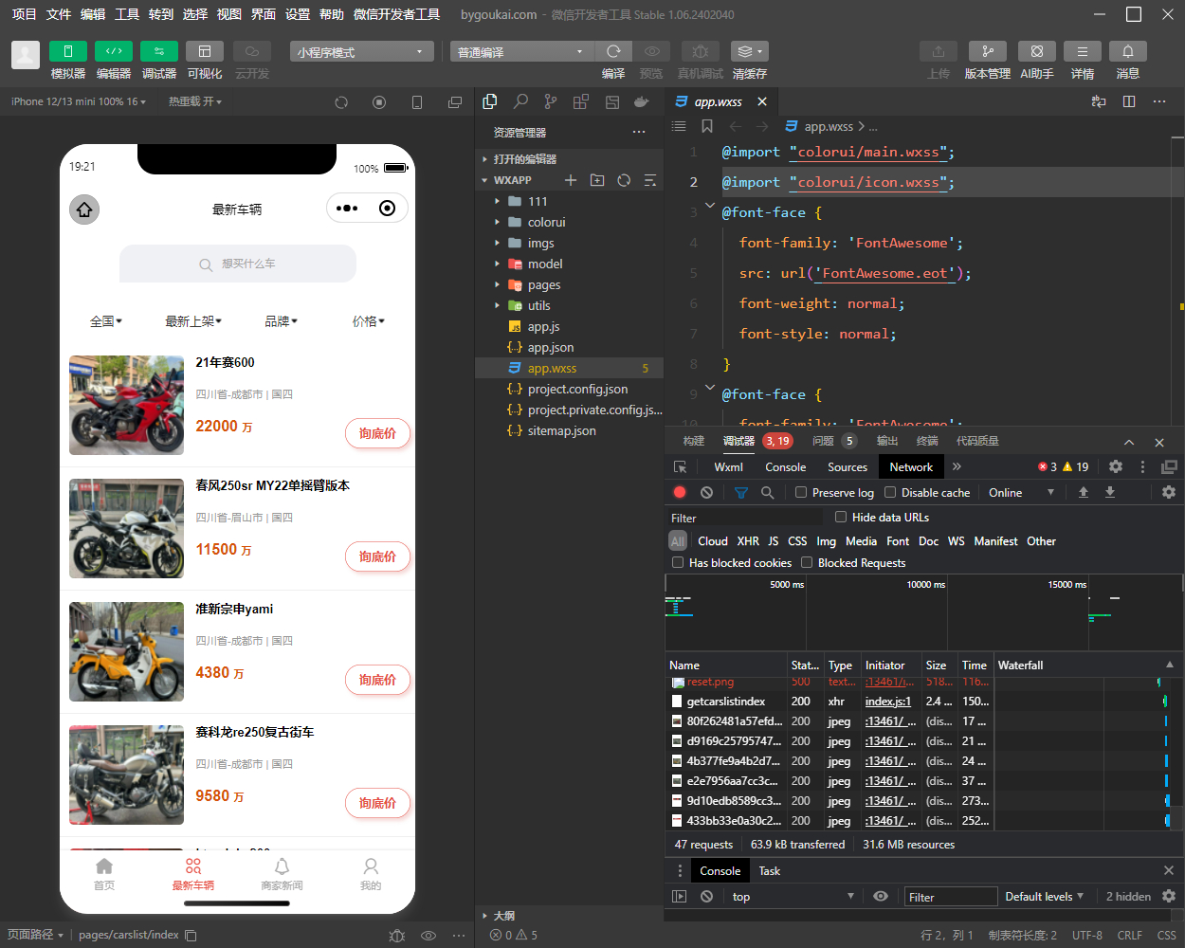
Task: Tick the Hide data URLs checkbox
Action: [841, 517]
